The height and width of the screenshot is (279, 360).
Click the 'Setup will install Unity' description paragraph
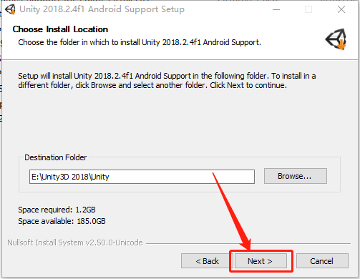(x=167, y=81)
